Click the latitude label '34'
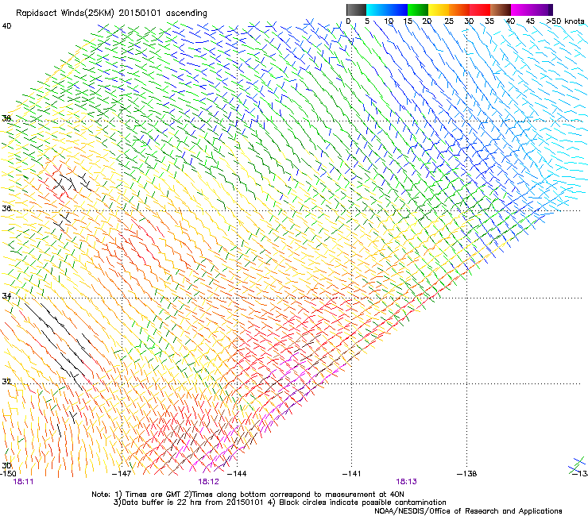Viewport: 588px width, 516px height. 6,296
